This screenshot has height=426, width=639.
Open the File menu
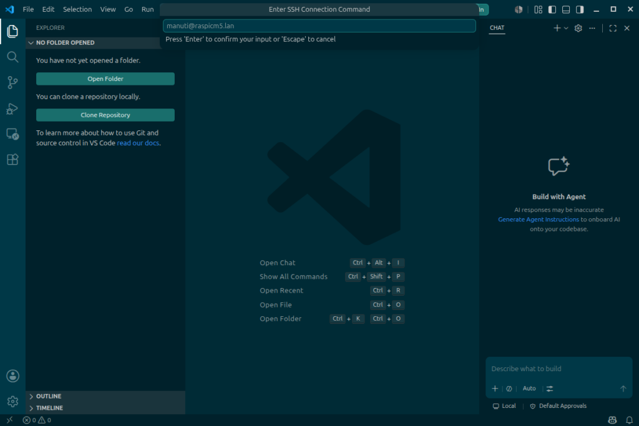point(28,9)
